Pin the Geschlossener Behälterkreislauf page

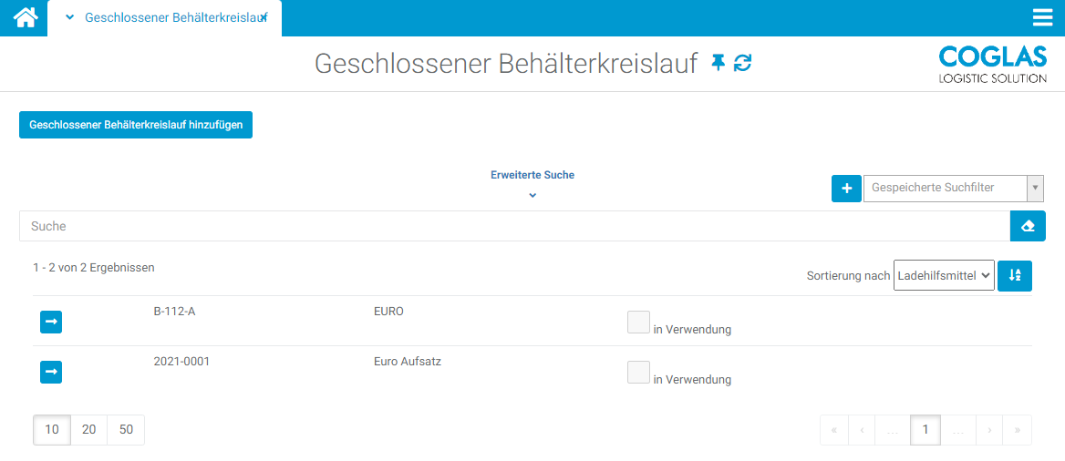click(719, 63)
